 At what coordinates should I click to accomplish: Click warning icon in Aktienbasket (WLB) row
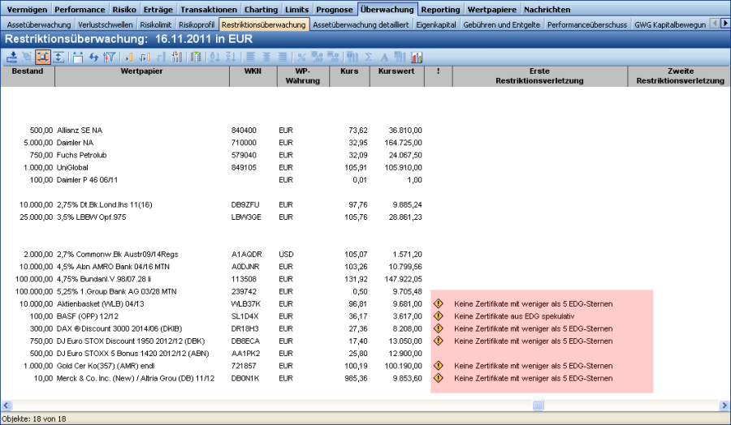pos(439,303)
